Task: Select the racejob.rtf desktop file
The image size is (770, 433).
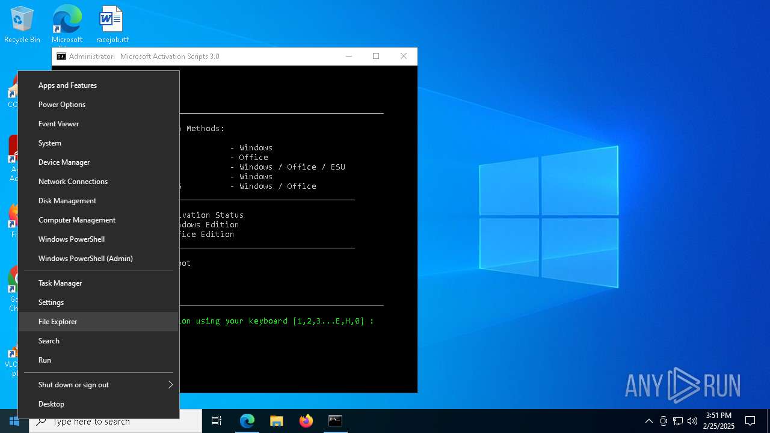Action: point(112,25)
